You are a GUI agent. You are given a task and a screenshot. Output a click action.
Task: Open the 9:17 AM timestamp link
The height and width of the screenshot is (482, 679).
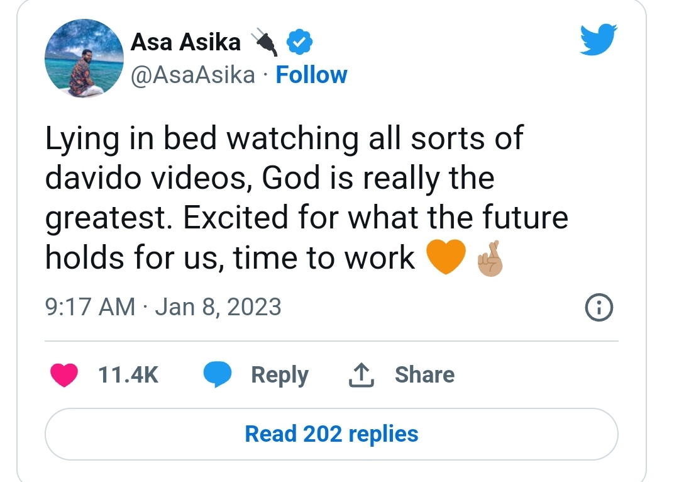pos(90,307)
